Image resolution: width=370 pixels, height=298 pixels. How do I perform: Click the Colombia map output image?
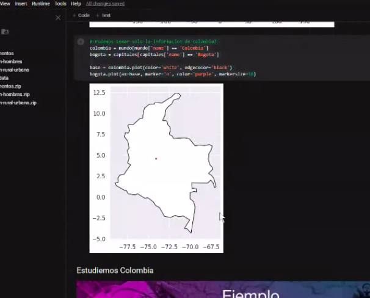click(156, 168)
